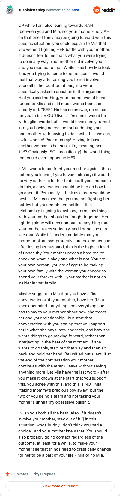Open the "0 replies" link
120x496 pixels.
(48, 474)
